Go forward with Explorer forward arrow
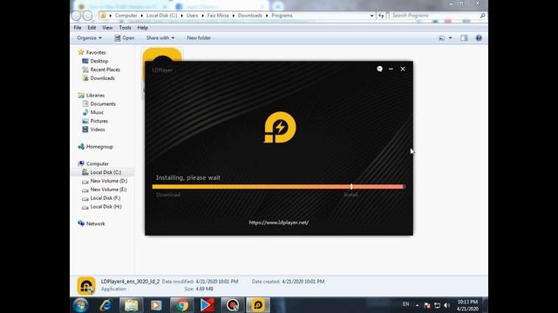This screenshot has width=558, height=313. (87, 16)
